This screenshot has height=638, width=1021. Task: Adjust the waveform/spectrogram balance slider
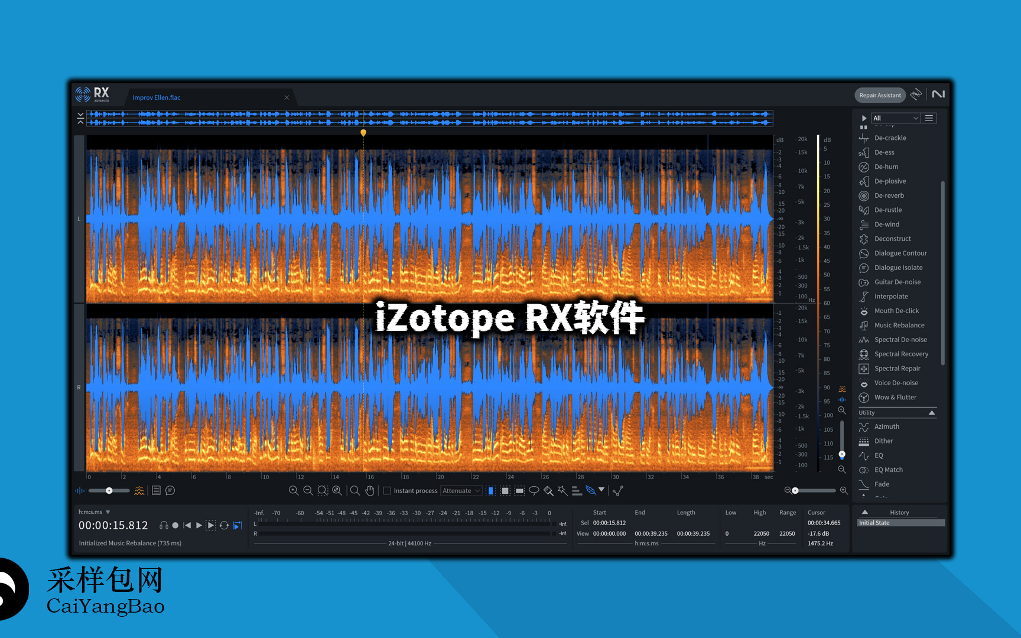pos(109,491)
